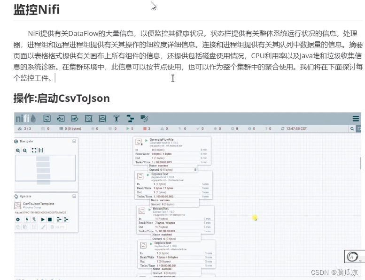The height and width of the screenshot is (280, 365).
Task: Click the Out 1 (66 bytes) row
Action: click(x=177, y=261)
